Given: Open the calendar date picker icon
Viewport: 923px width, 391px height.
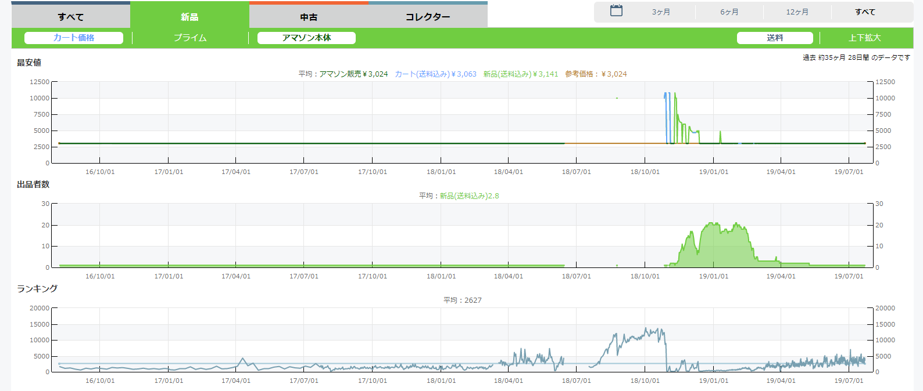Looking at the screenshot, I should pyautogui.click(x=616, y=11).
